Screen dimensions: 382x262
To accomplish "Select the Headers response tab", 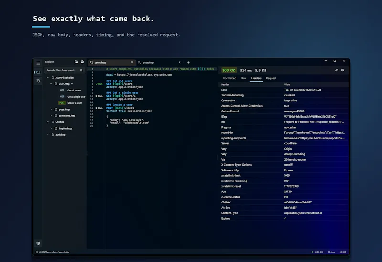I will coord(256,78).
